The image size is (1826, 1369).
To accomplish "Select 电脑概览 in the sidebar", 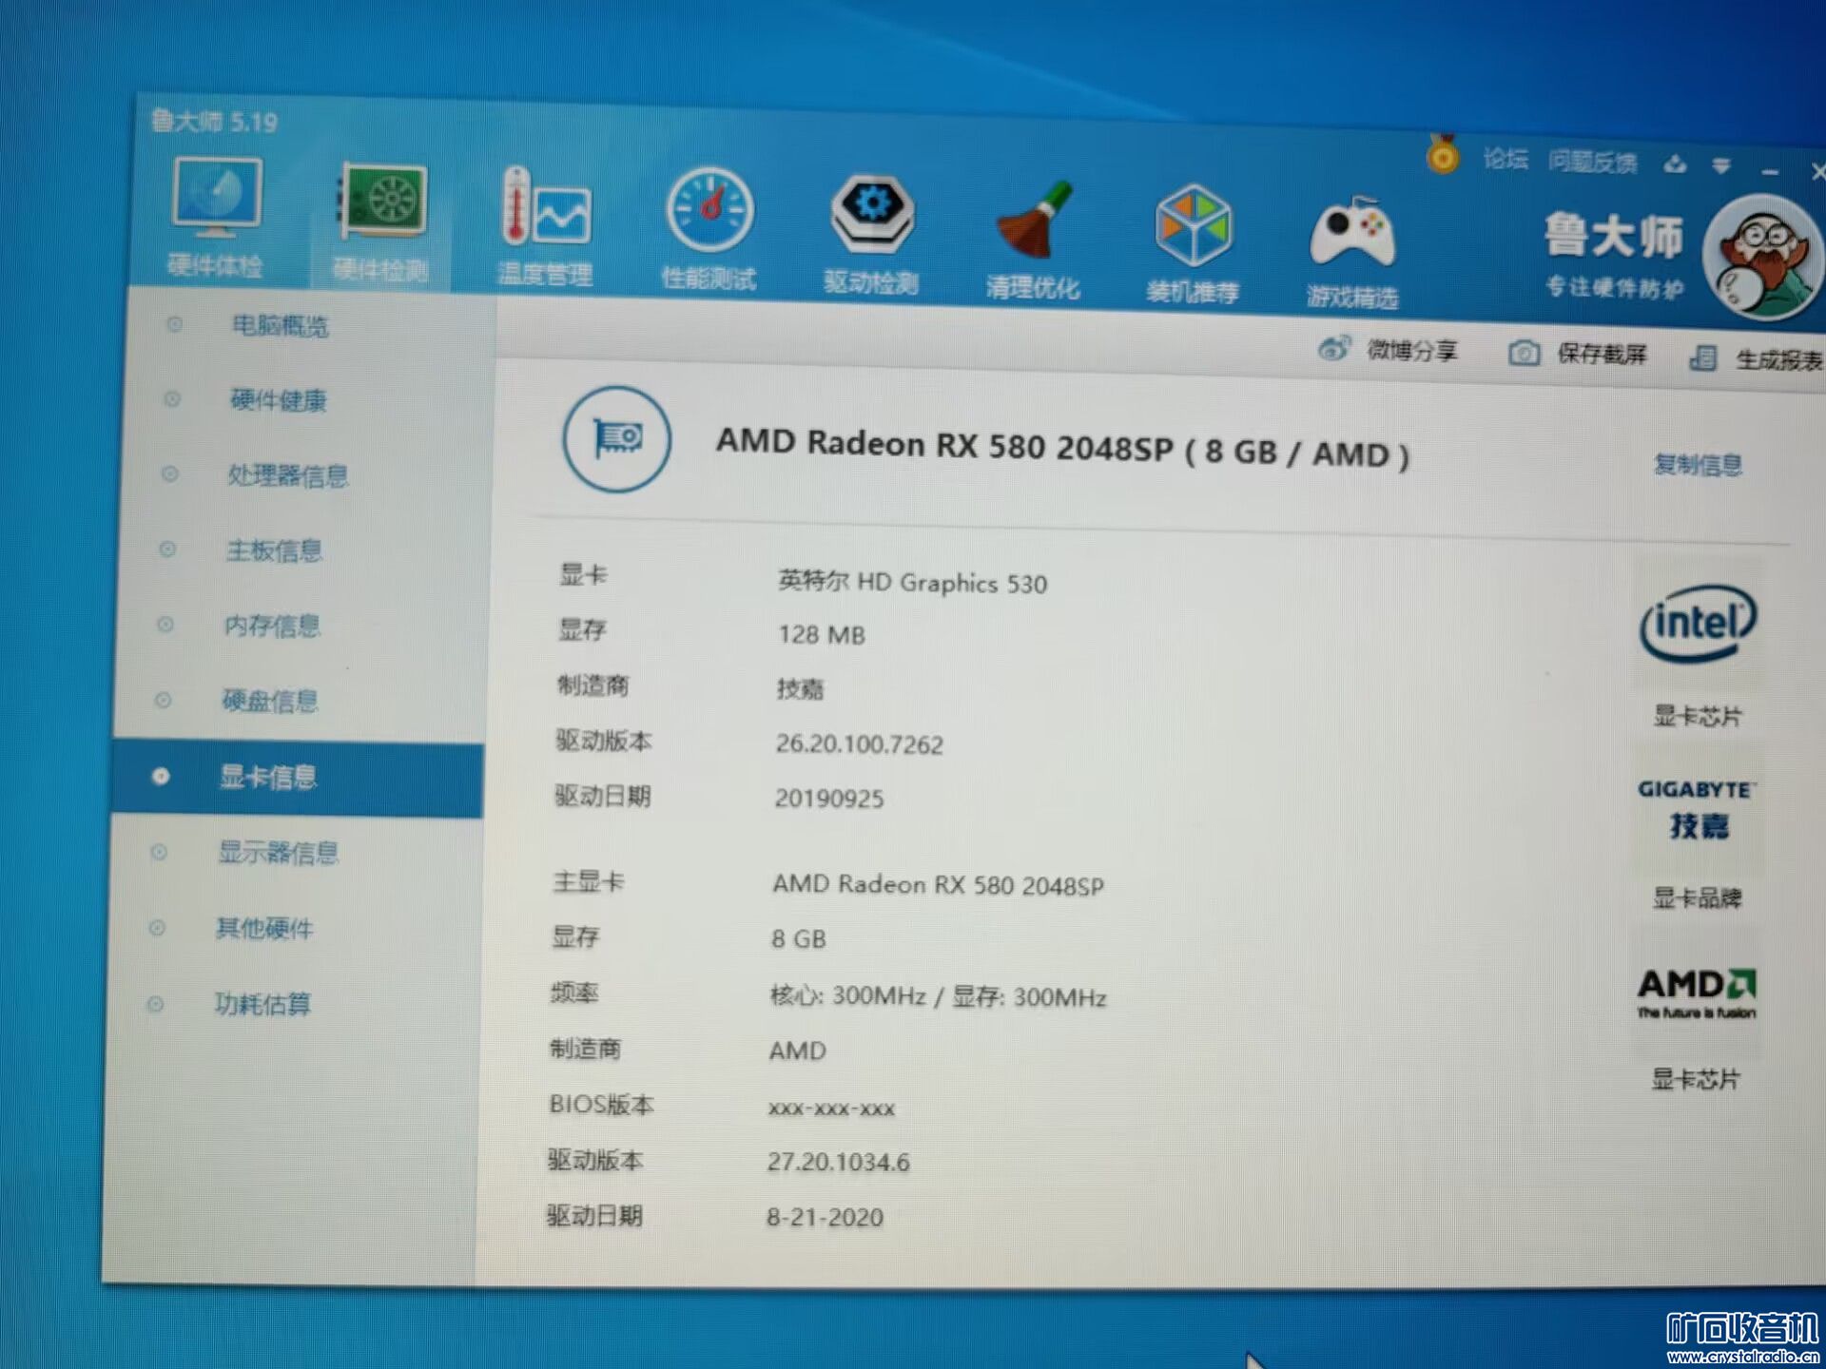I will (x=280, y=326).
